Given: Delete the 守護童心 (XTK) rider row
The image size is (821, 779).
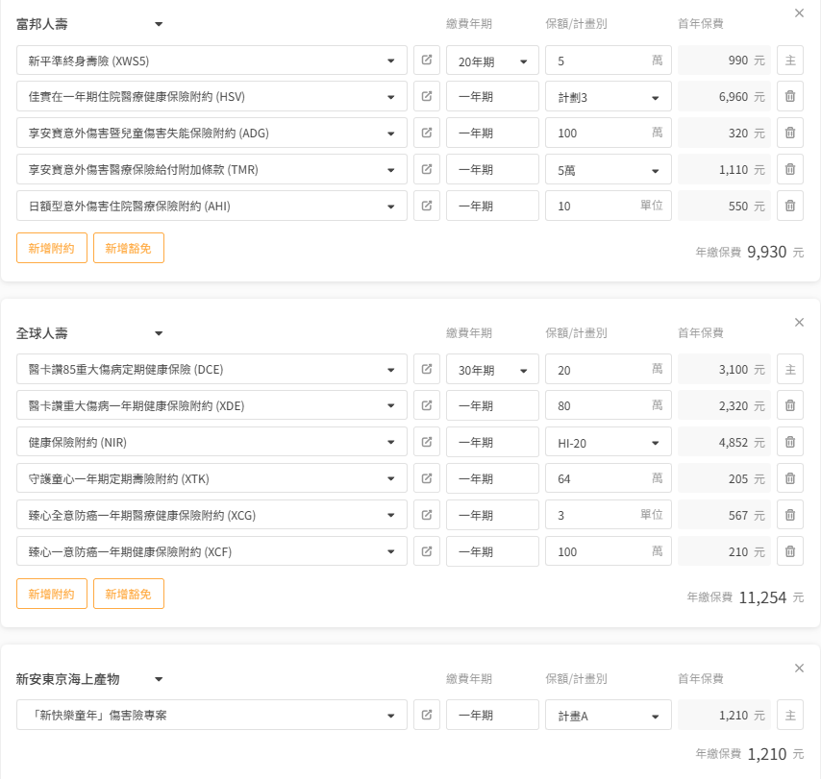Looking at the screenshot, I should click(x=789, y=479).
